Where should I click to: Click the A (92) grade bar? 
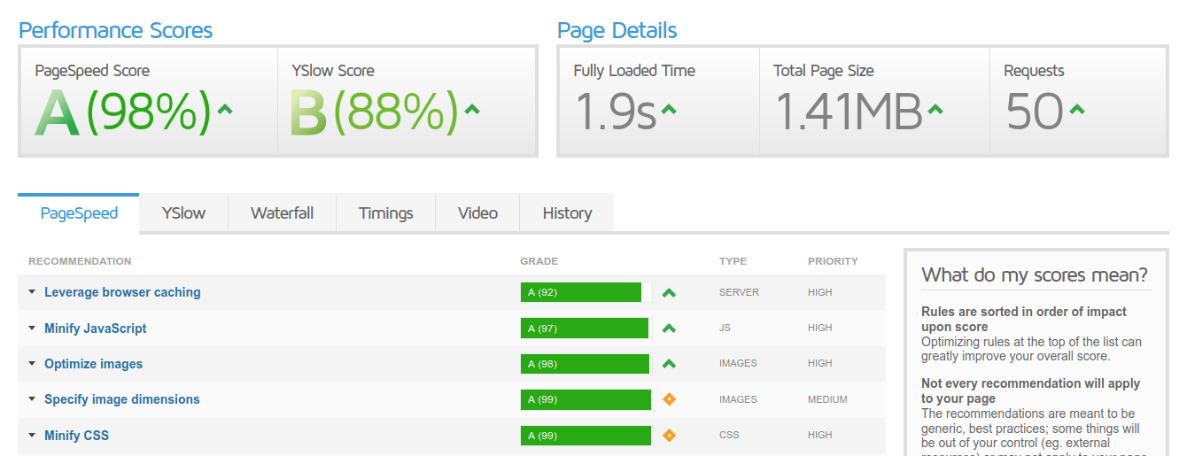coord(586,292)
